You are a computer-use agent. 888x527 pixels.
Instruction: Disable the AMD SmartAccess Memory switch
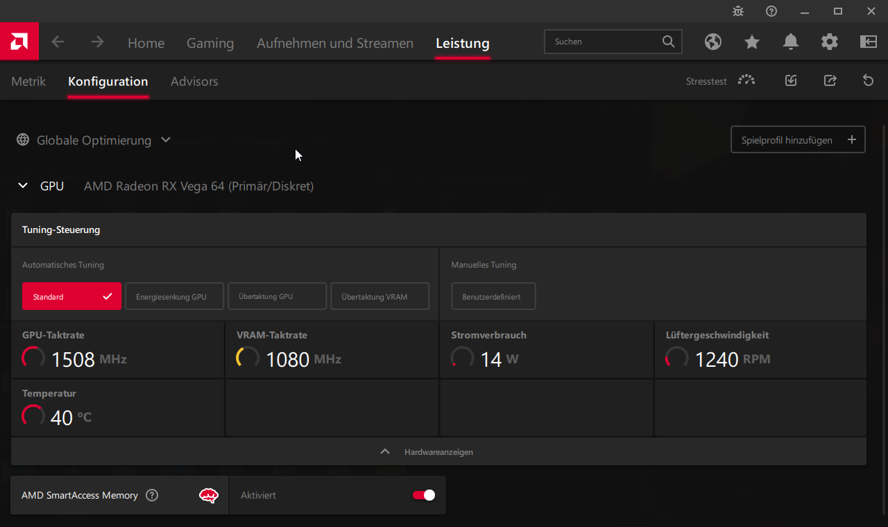point(424,495)
